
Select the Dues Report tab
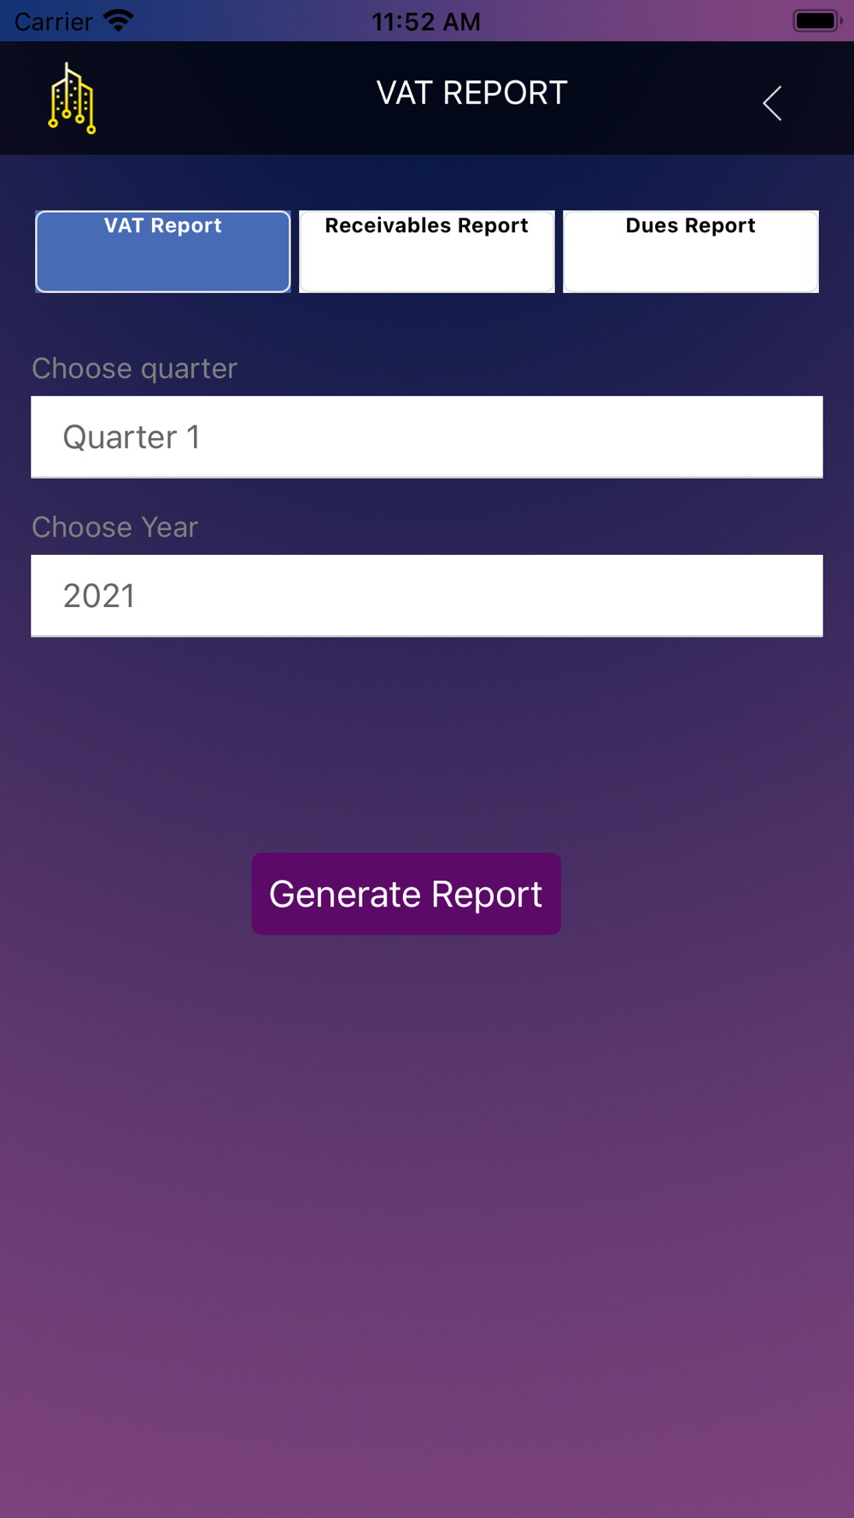point(690,251)
